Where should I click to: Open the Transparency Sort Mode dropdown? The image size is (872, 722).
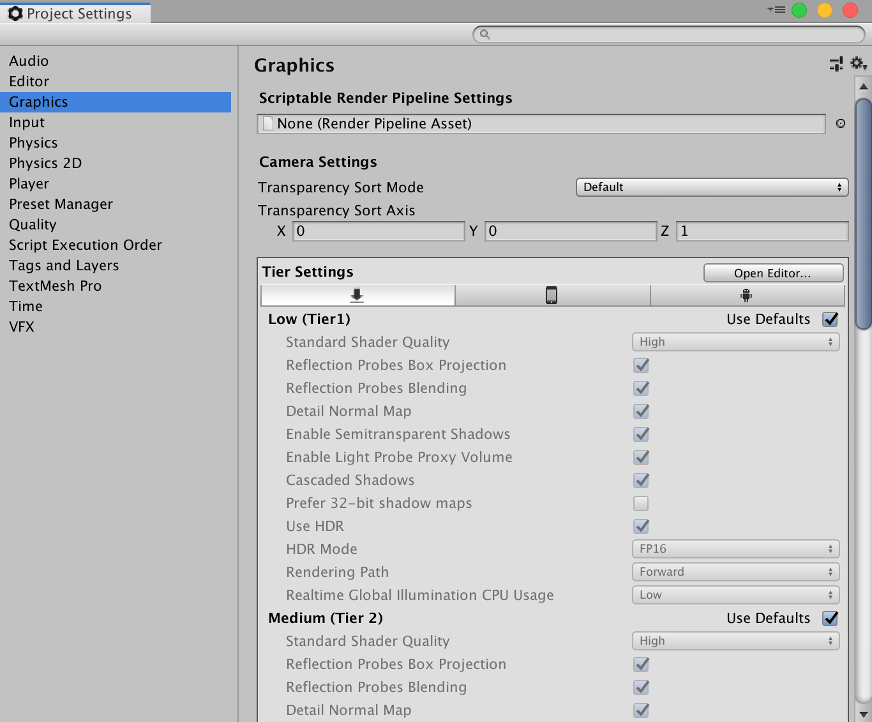coord(711,187)
